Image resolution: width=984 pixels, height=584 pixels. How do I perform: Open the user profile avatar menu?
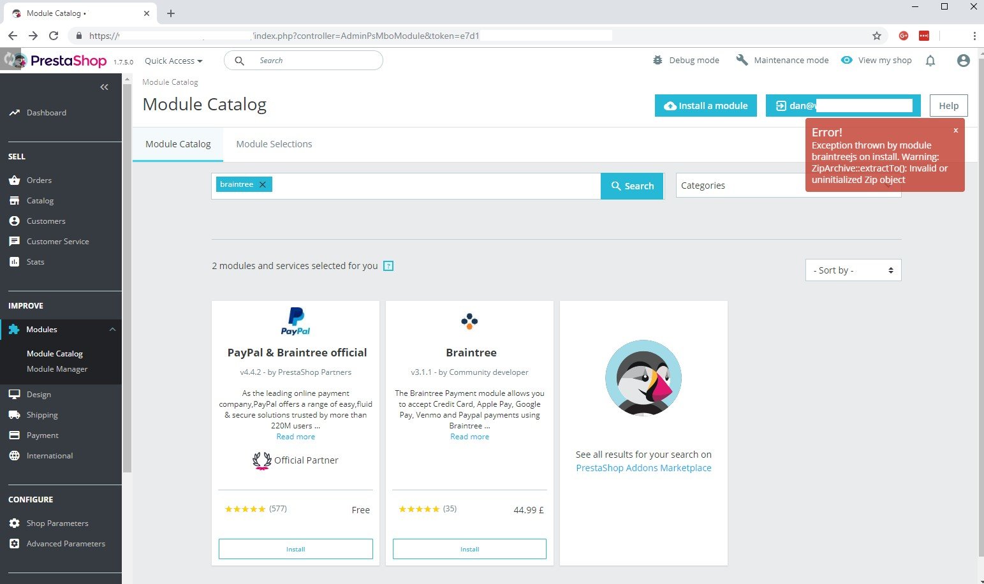(964, 61)
